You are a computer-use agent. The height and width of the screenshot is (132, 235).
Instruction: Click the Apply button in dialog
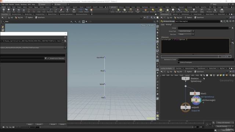pyautogui.click(x=30, y=124)
